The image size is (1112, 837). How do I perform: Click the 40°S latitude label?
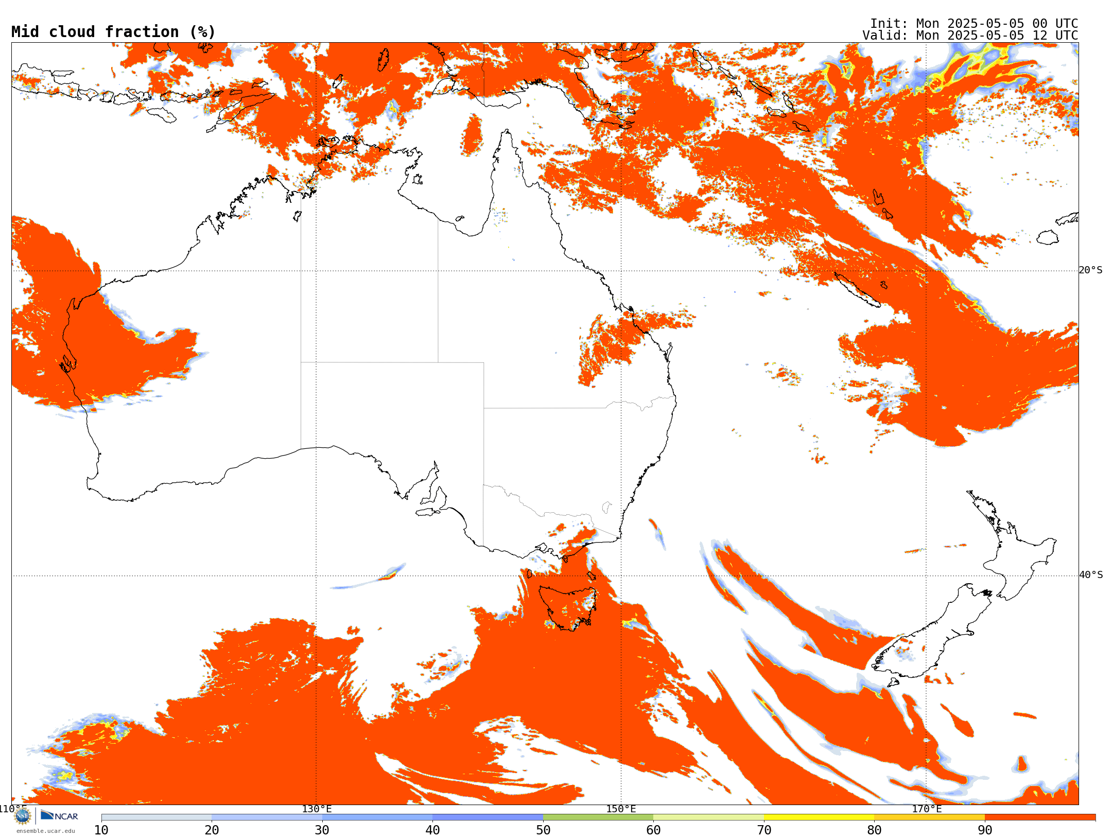pos(1091,575)
